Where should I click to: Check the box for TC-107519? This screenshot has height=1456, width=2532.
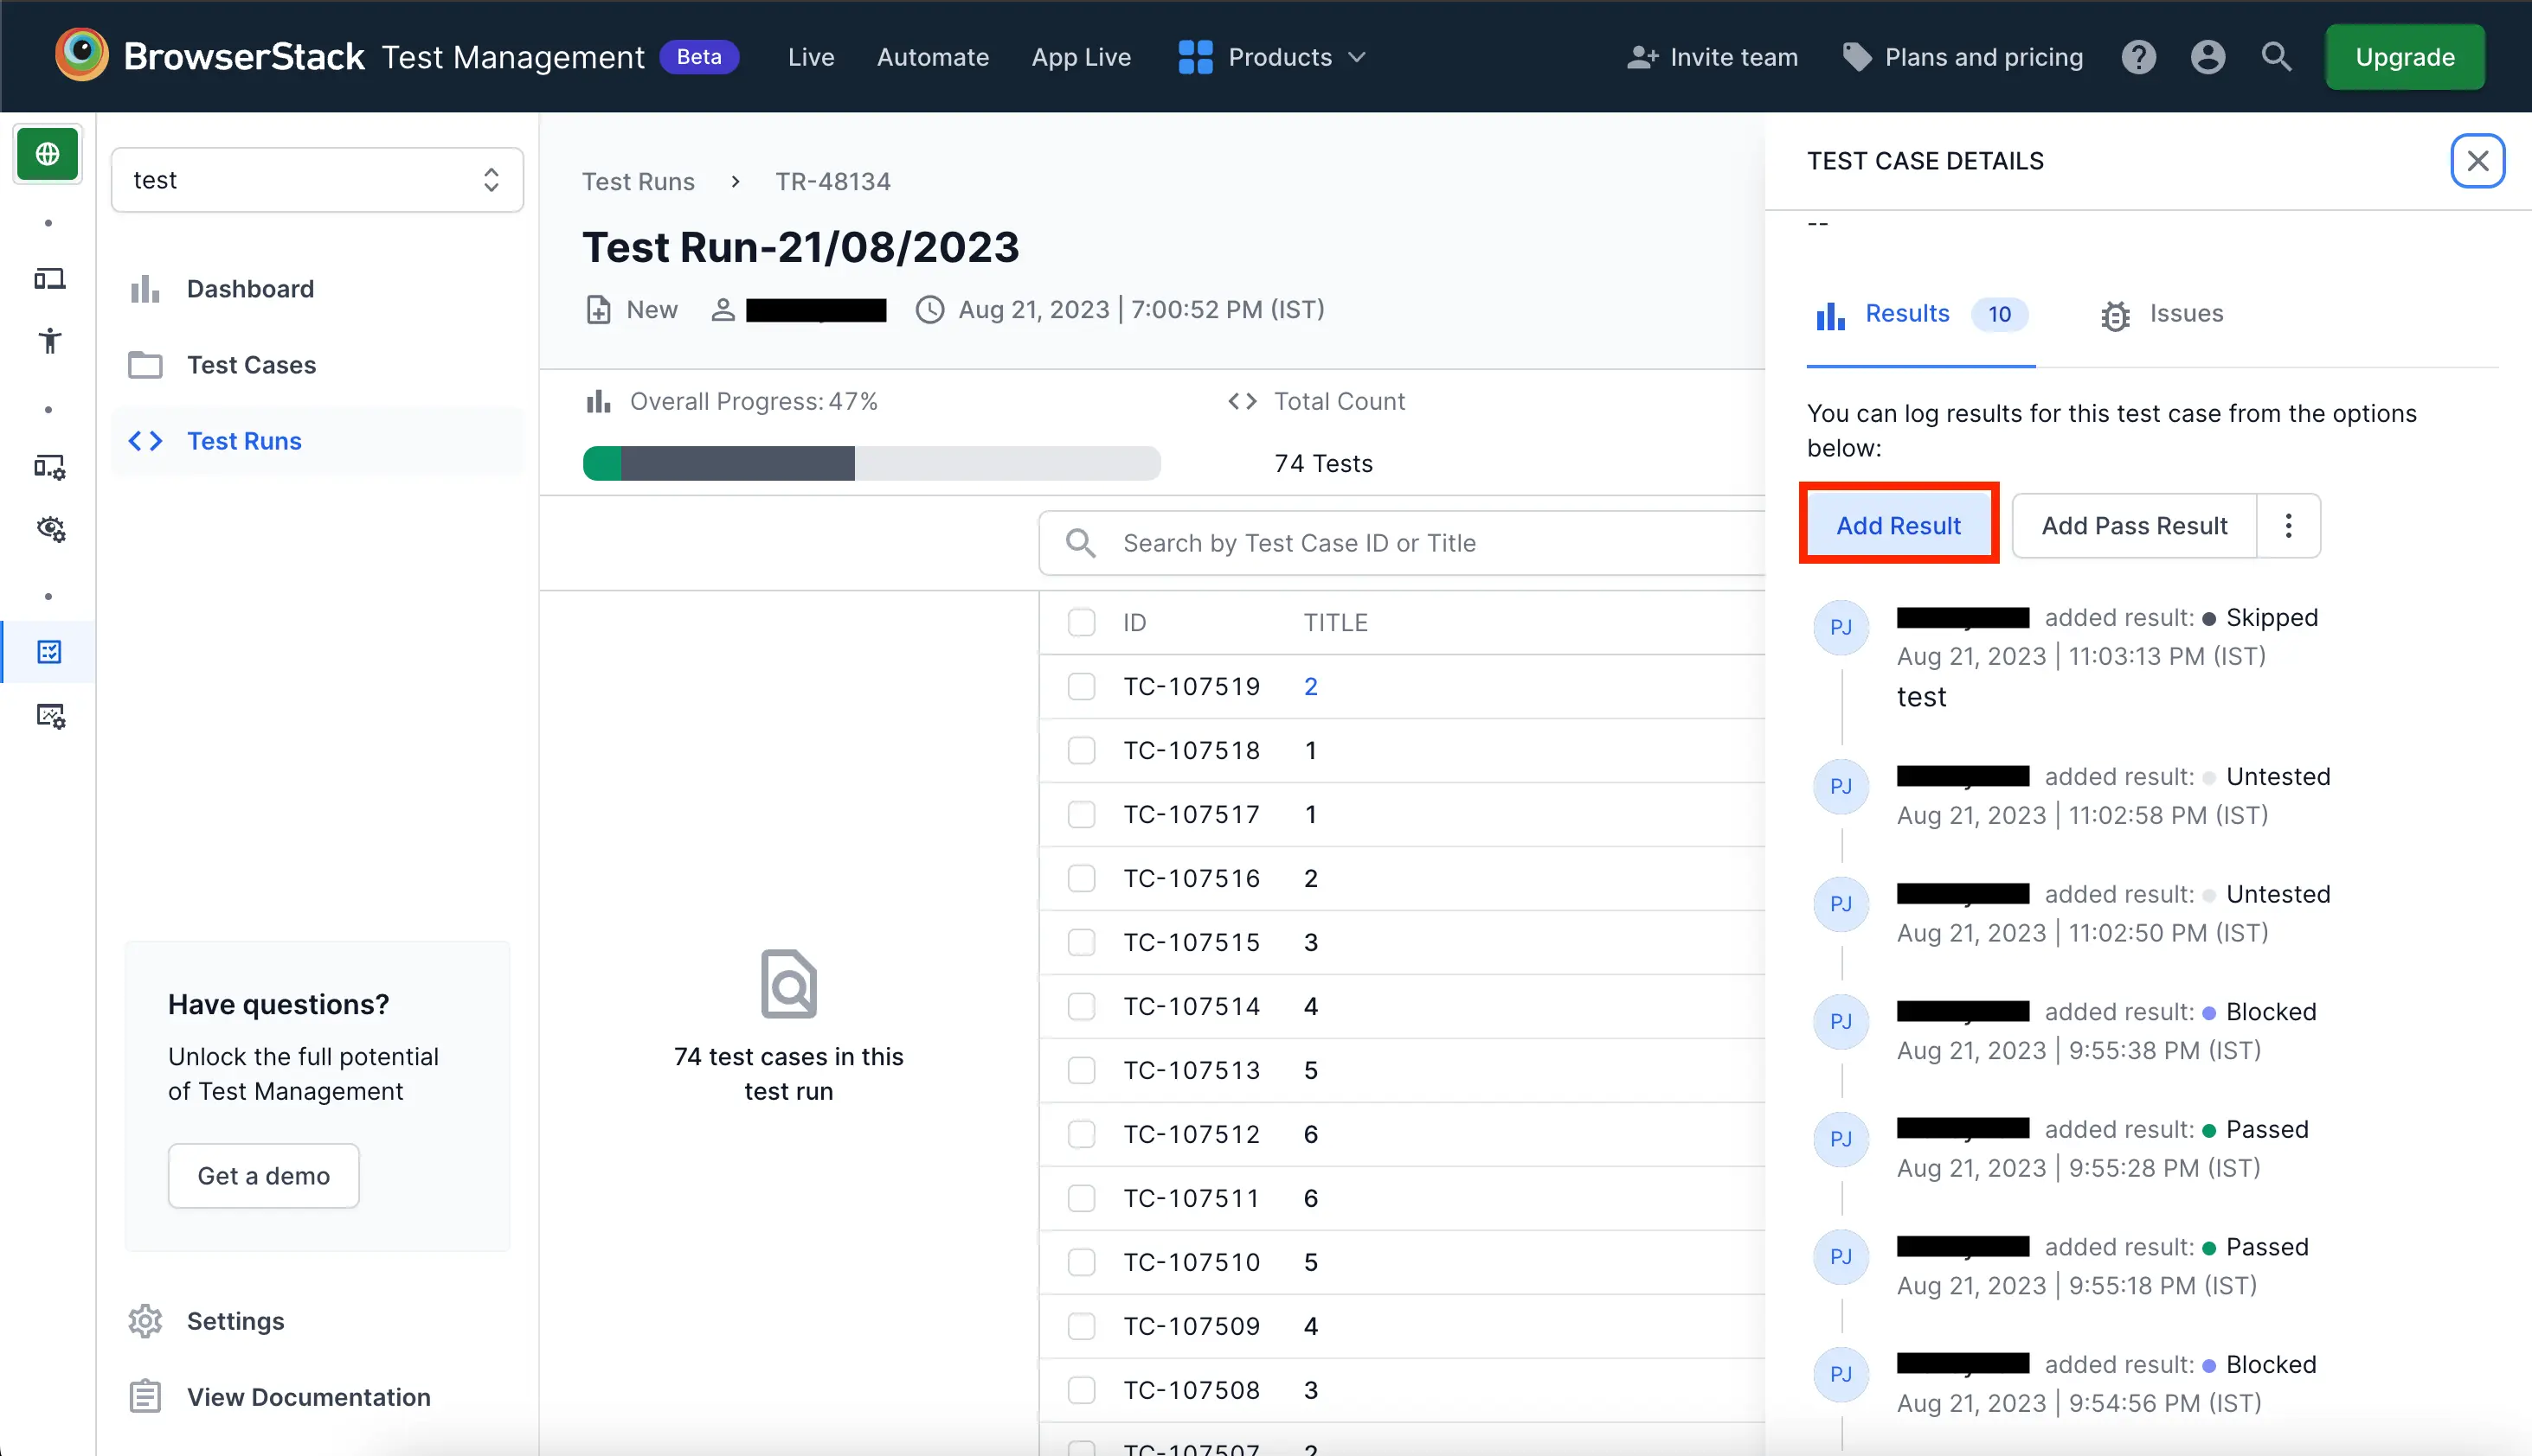(x=1081, y=686)
